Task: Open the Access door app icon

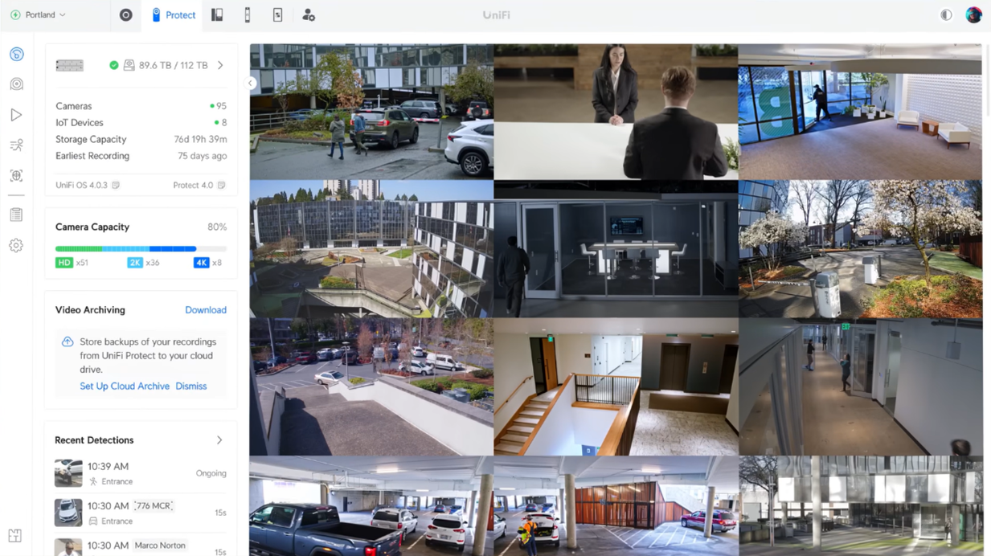Action: click(217, 15)
